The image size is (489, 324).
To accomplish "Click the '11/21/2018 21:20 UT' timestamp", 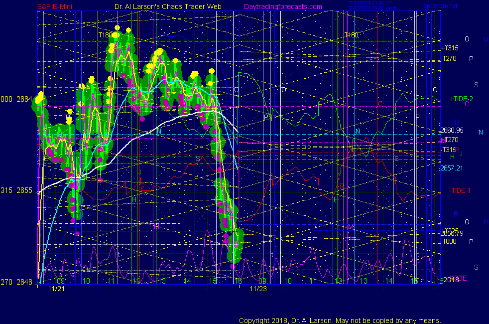I will pos(370,3).
